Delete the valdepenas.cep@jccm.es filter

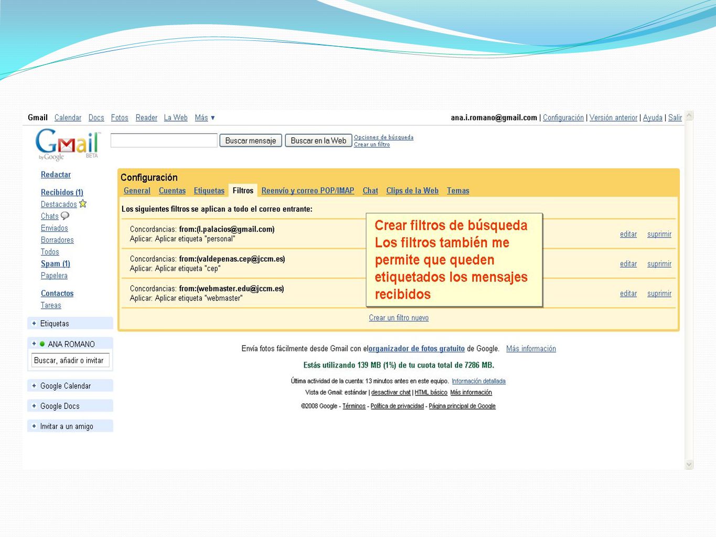(x=659, y=264)
